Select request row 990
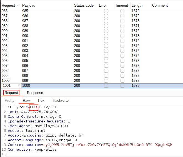Viewport: 183px width, 157px height. coord(92,31)
